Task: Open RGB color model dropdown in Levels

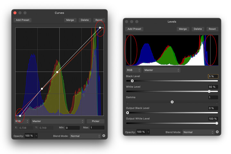Action: pos(133,70)
